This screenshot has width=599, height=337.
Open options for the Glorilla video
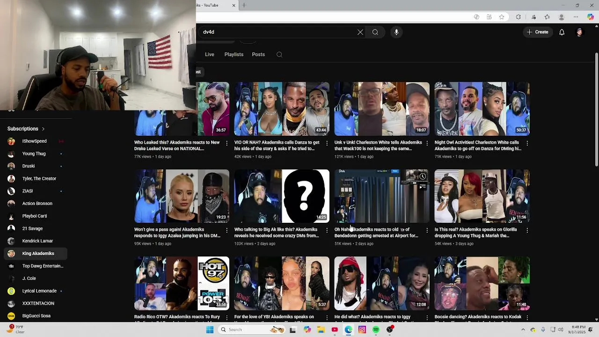tap(527, 230)
